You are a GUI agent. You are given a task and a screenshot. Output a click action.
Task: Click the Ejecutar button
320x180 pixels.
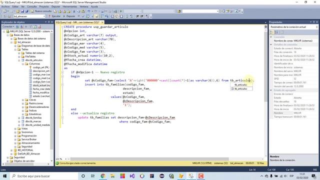tap(54, 16)
